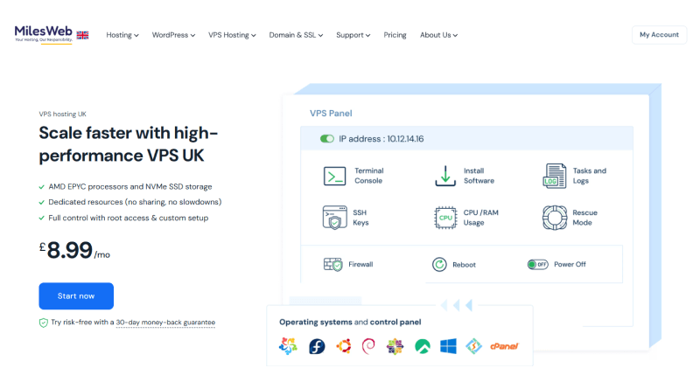Click the £8.99 /mo price
700x389 pixels.
[74, 251]
